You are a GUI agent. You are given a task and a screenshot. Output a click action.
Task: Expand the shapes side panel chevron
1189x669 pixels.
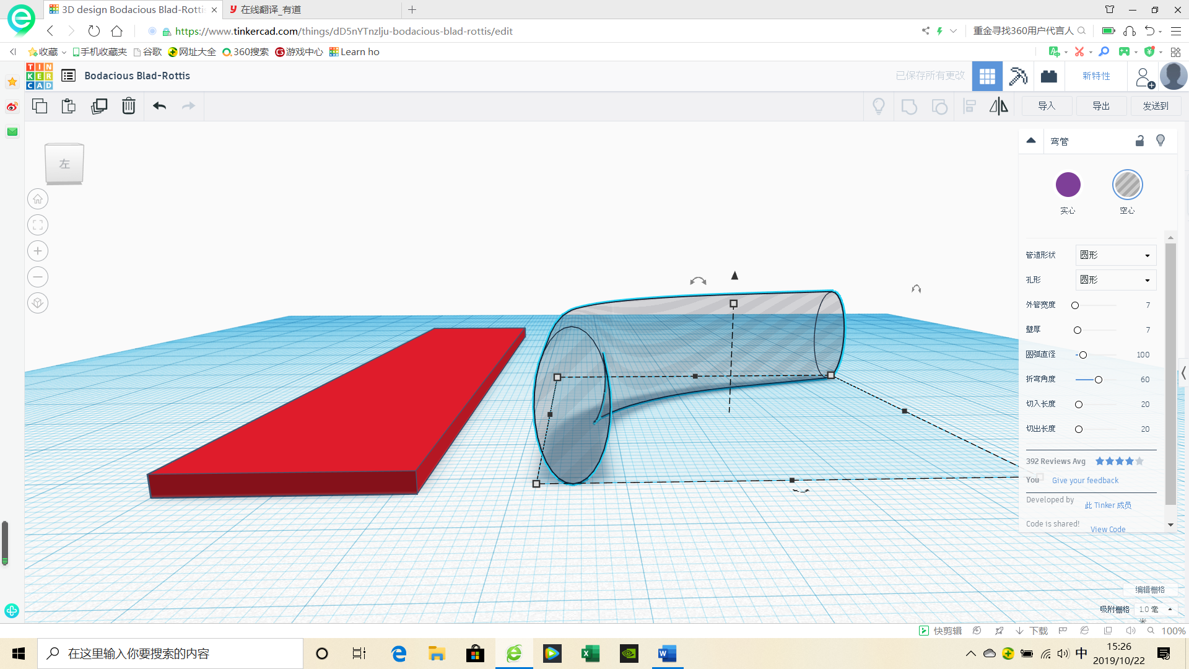1183,373
